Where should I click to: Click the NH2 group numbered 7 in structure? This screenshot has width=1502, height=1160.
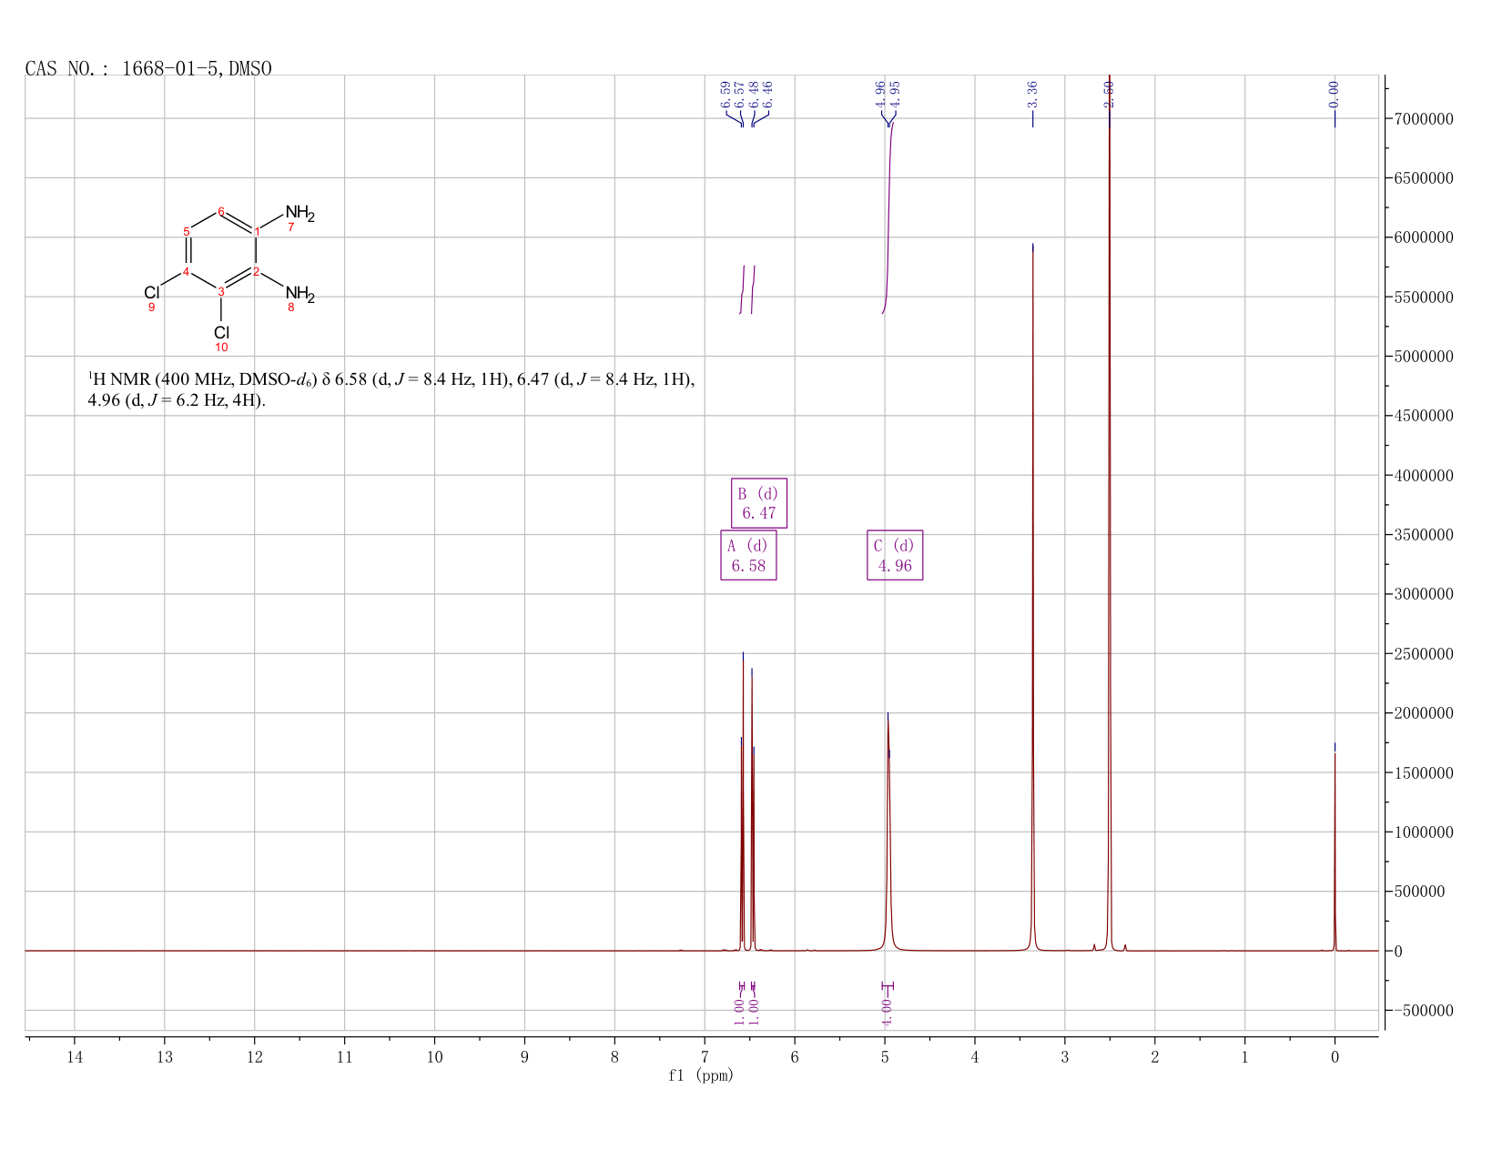coord(299,215)
